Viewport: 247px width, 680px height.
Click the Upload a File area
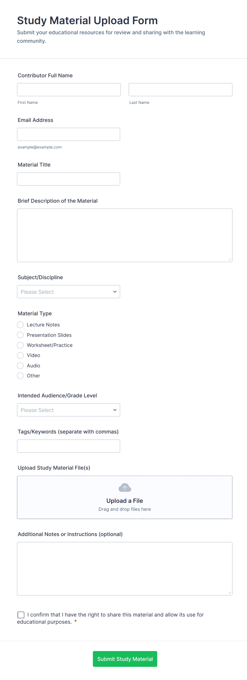coord(125,501)
